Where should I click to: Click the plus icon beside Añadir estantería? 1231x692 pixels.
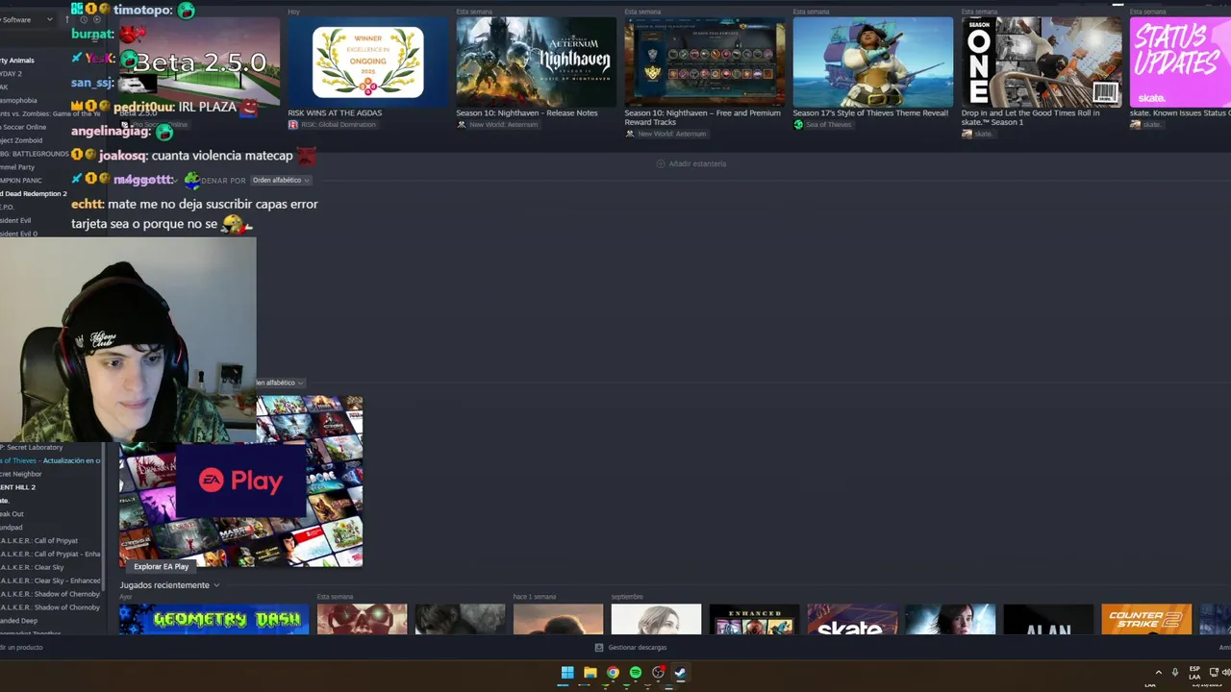(x=661, y=163)
